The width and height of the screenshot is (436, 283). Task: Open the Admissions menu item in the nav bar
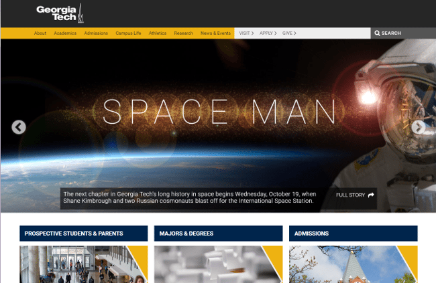[x=96, y=33]
